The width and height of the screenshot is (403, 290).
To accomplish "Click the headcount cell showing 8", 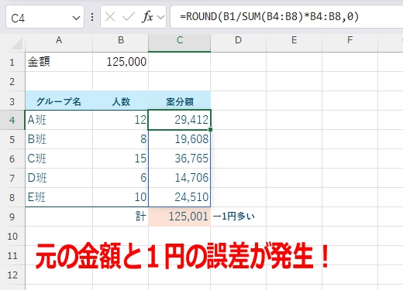I will tap(121, 139).
